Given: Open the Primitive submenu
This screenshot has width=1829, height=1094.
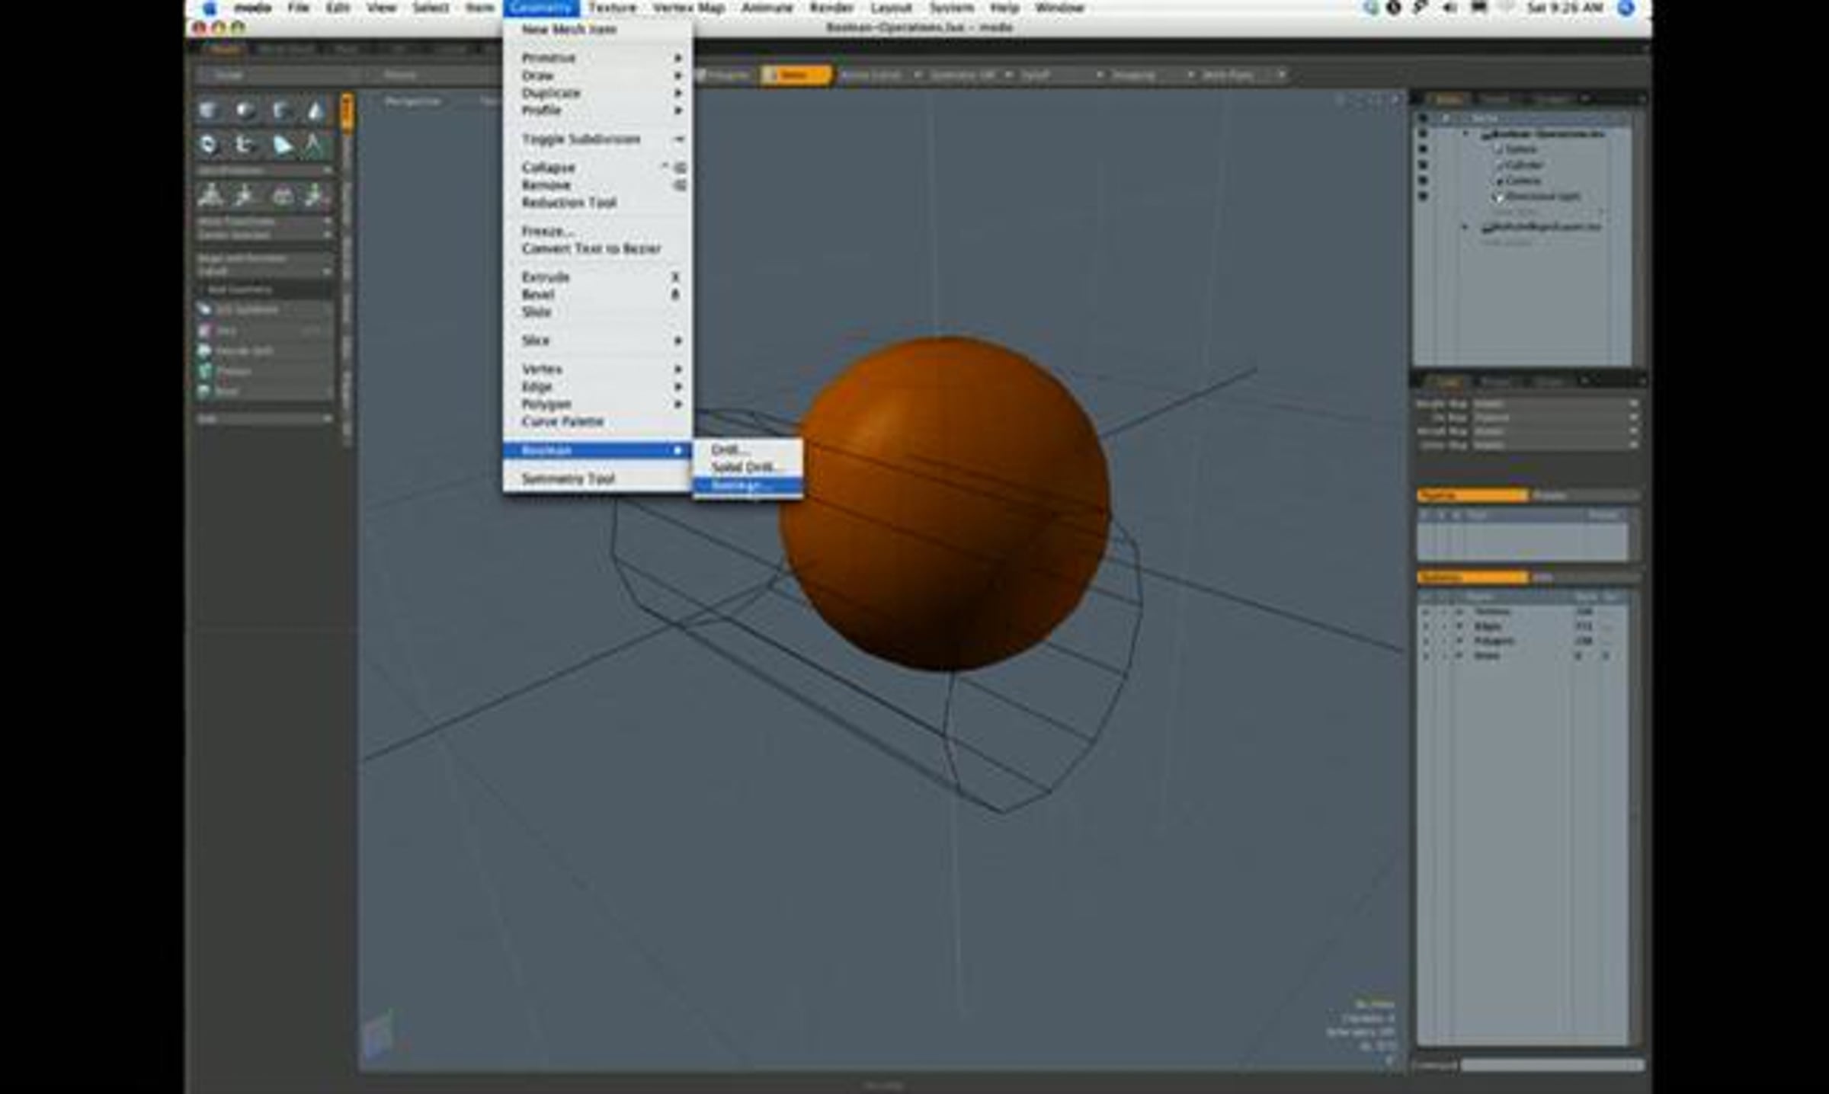Looking at the screenshot, I should 597,58.
